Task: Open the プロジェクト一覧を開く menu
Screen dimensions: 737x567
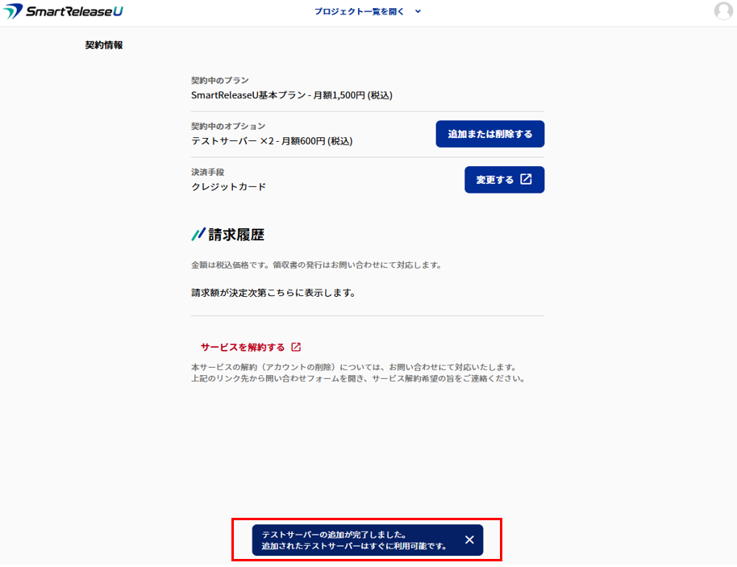Action: tap(359, 11)
